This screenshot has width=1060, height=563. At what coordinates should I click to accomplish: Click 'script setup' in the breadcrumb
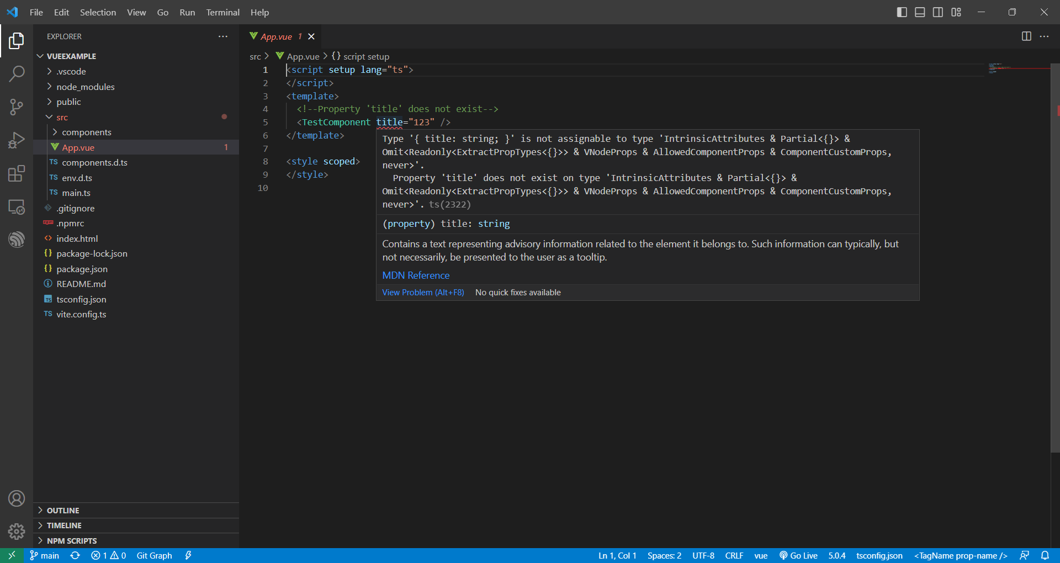[x=366, y=56]
